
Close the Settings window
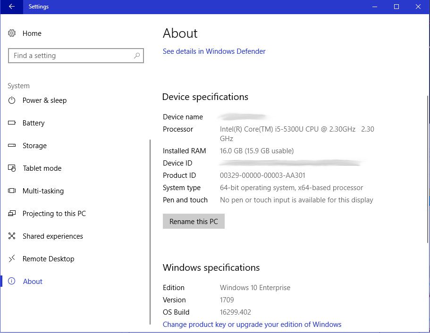pyautogui.click(x=418, y=7)
